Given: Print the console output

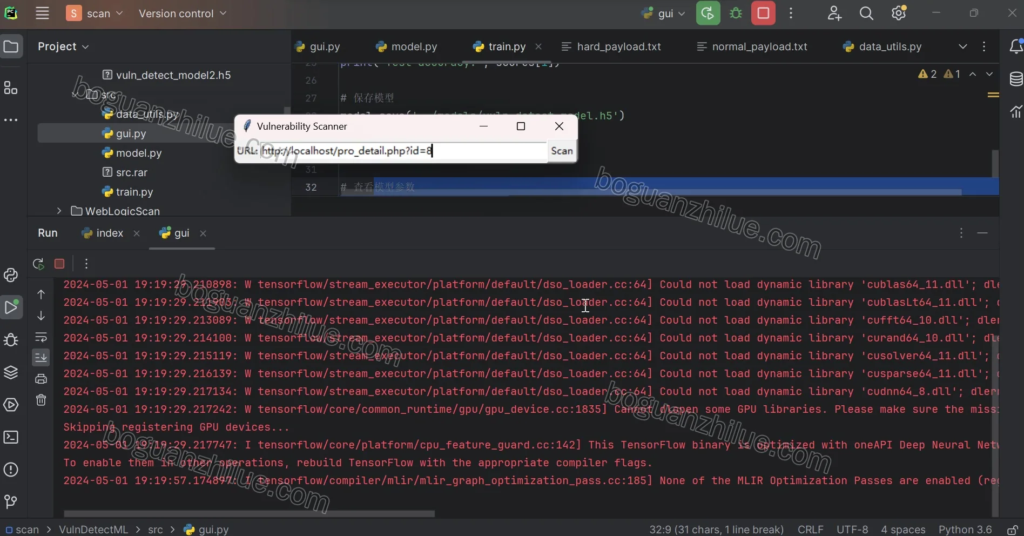Looking at the screenshot, I should (41, 379).
